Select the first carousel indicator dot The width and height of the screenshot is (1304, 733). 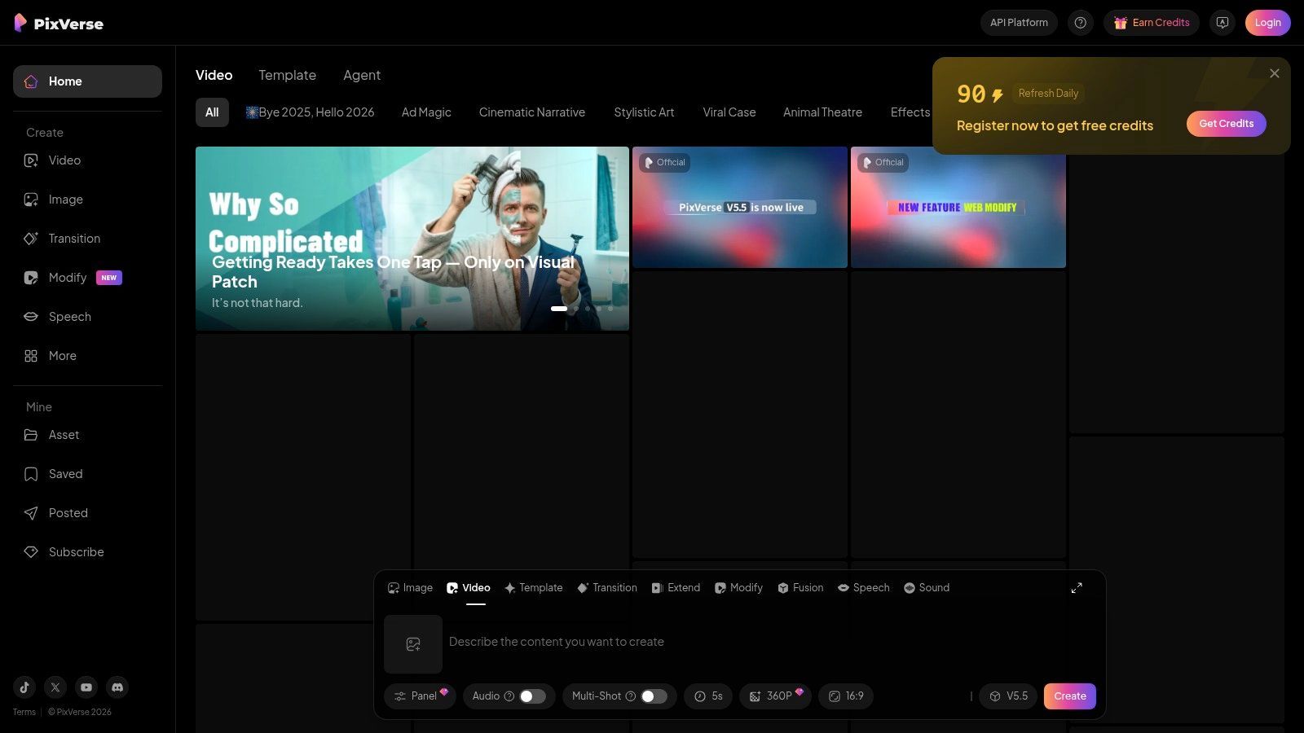[559, 309]
